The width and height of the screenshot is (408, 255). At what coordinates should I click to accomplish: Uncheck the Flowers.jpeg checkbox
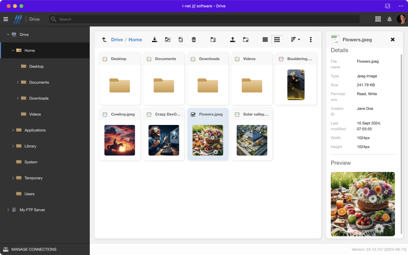coord(193,114)
